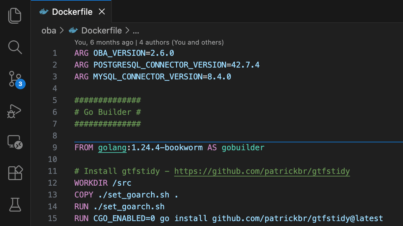The width and height of the screenshot is (403, 226).
Task: Select line number 1 in the gutter
Action: pos(55,53)
